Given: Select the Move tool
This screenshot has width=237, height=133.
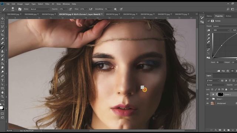Looking at the screenshot, I should pyautogui.click(x=2, y=18).
